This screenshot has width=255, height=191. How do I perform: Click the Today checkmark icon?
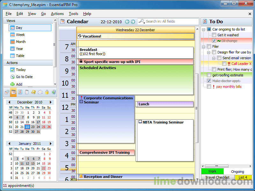click(x=12, y=70)
